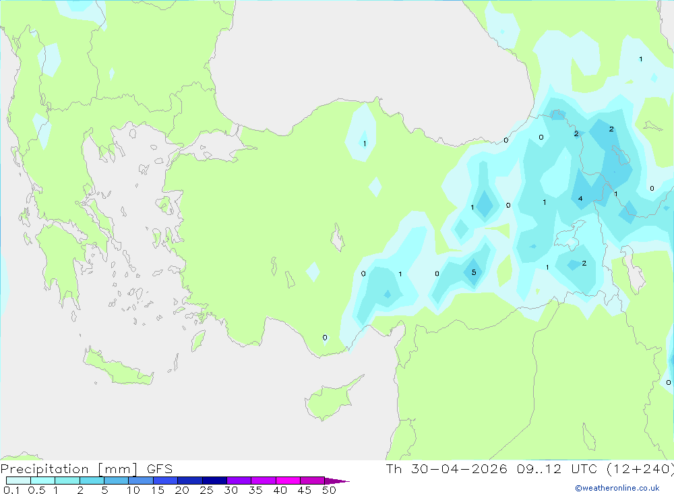Click the "Precipitation [mm] GFS" title
674x494 pixels.
coord(86,468)
